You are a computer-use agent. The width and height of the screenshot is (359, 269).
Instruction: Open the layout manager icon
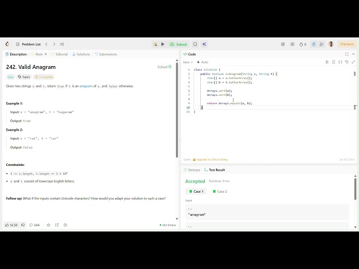point(283,44)
